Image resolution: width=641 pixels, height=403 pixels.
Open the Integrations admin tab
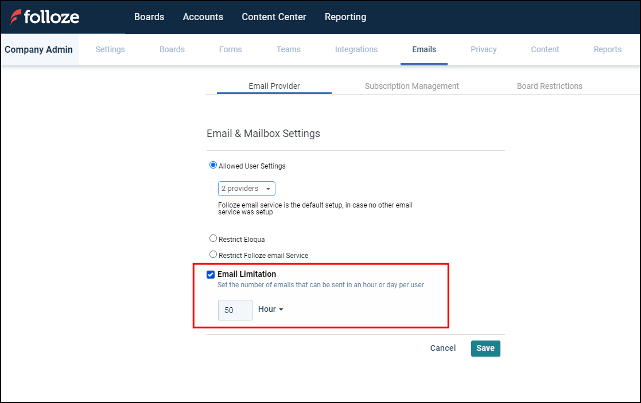point(356,49)
